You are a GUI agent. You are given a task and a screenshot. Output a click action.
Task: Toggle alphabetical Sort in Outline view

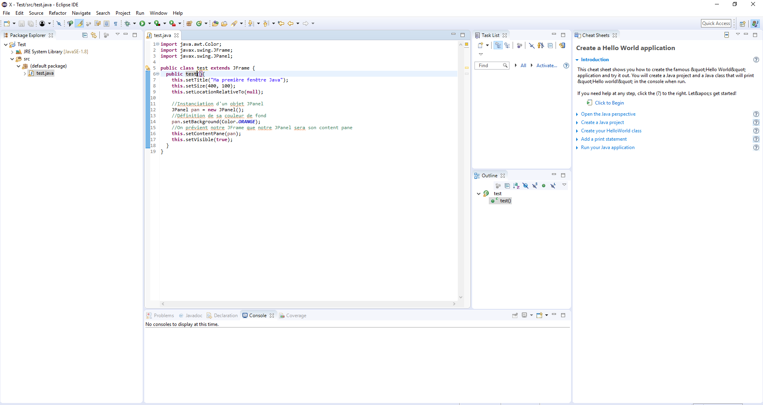click(516, 186)
